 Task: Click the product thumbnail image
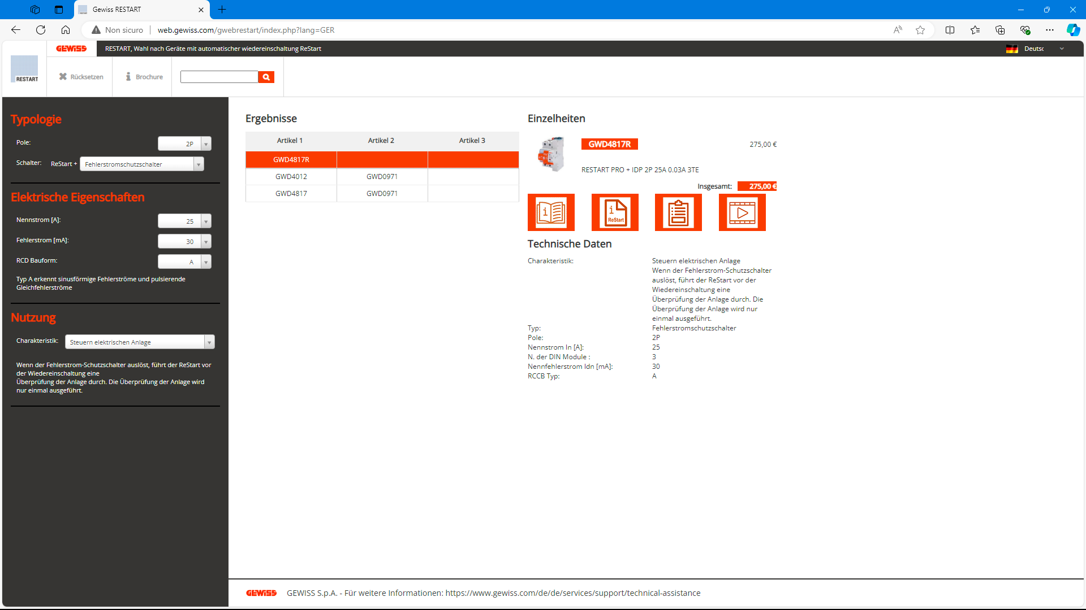[551, 154]
